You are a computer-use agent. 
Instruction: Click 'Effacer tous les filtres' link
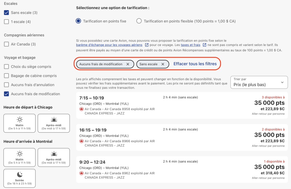195,64
